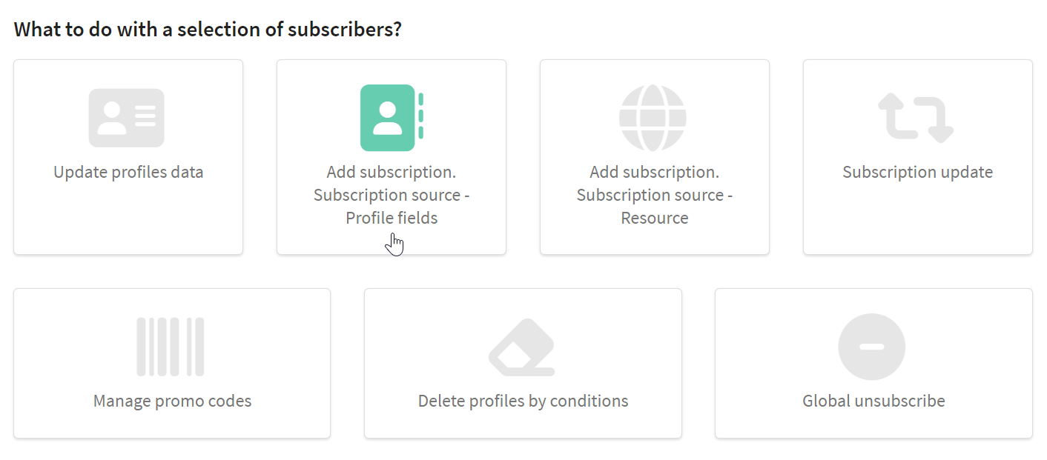The height and width of the screenshot is (460, 1047).
Task: Click the globe resource icon
Action: [x=653, y=118]
